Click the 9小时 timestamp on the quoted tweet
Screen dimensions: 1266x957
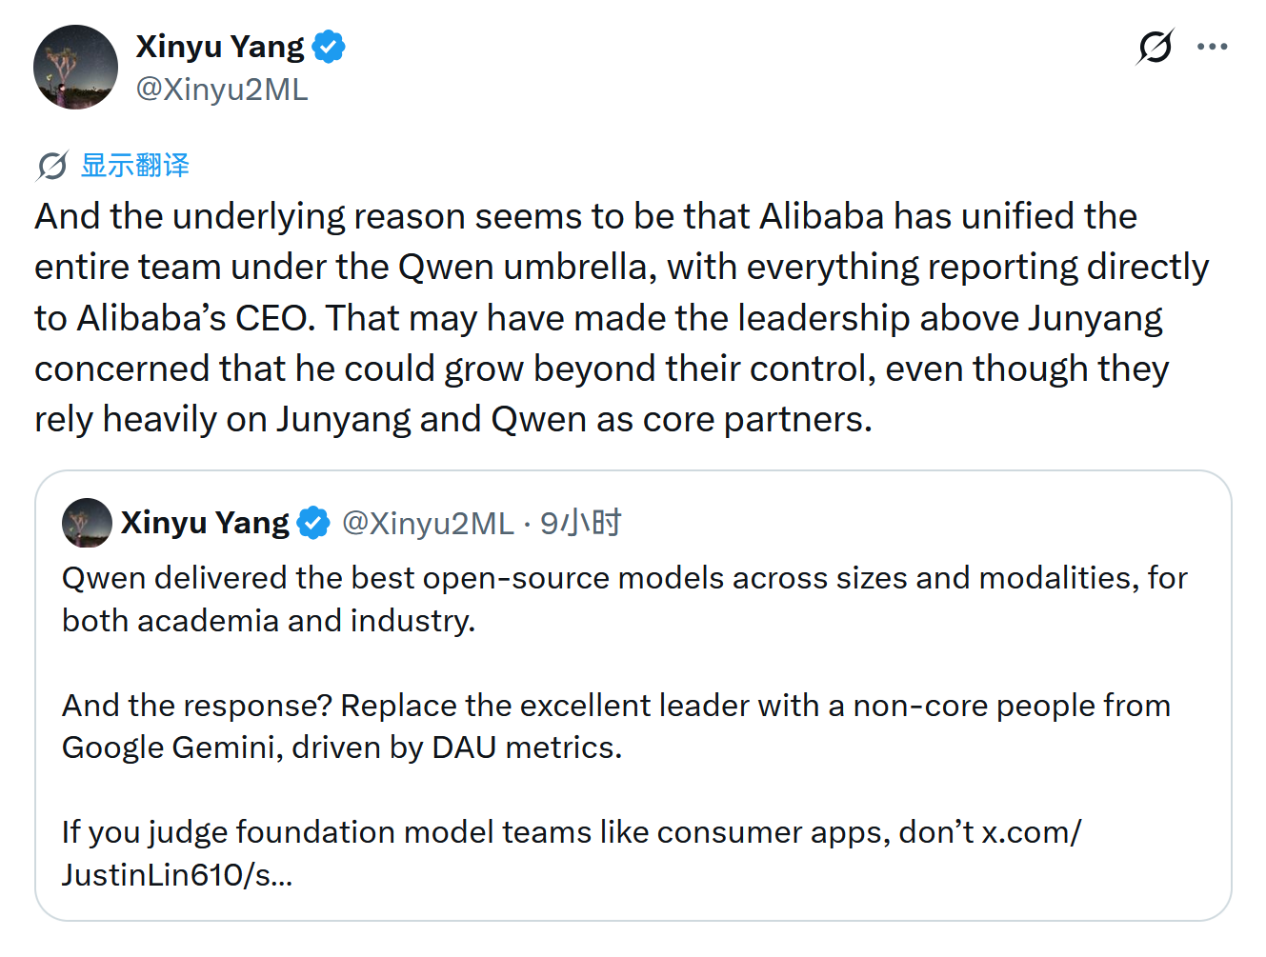580,523
